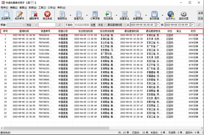The image size is (204, 135).
Task: Click the 【甘肃省 兰 cell in row 20
Action: [x=154, y=105]
